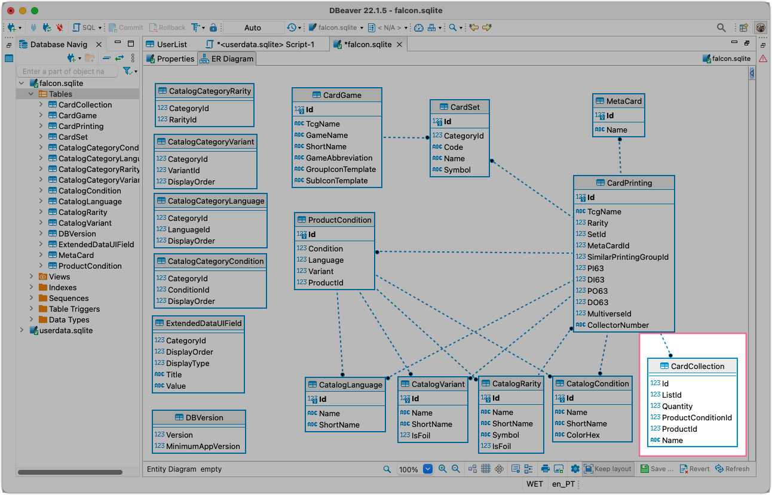
Task: Select the ER Diagram tab
Action: click(x=226, y=59)
